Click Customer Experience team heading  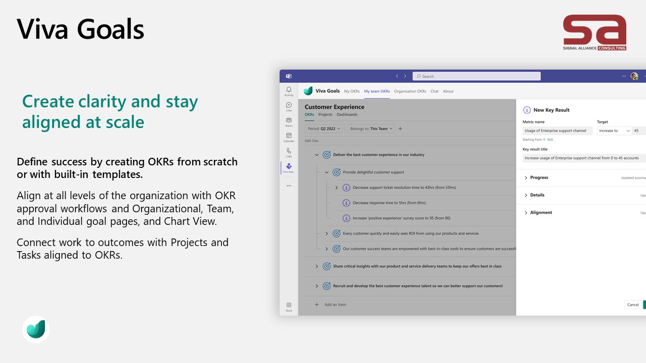pos(335,107)
